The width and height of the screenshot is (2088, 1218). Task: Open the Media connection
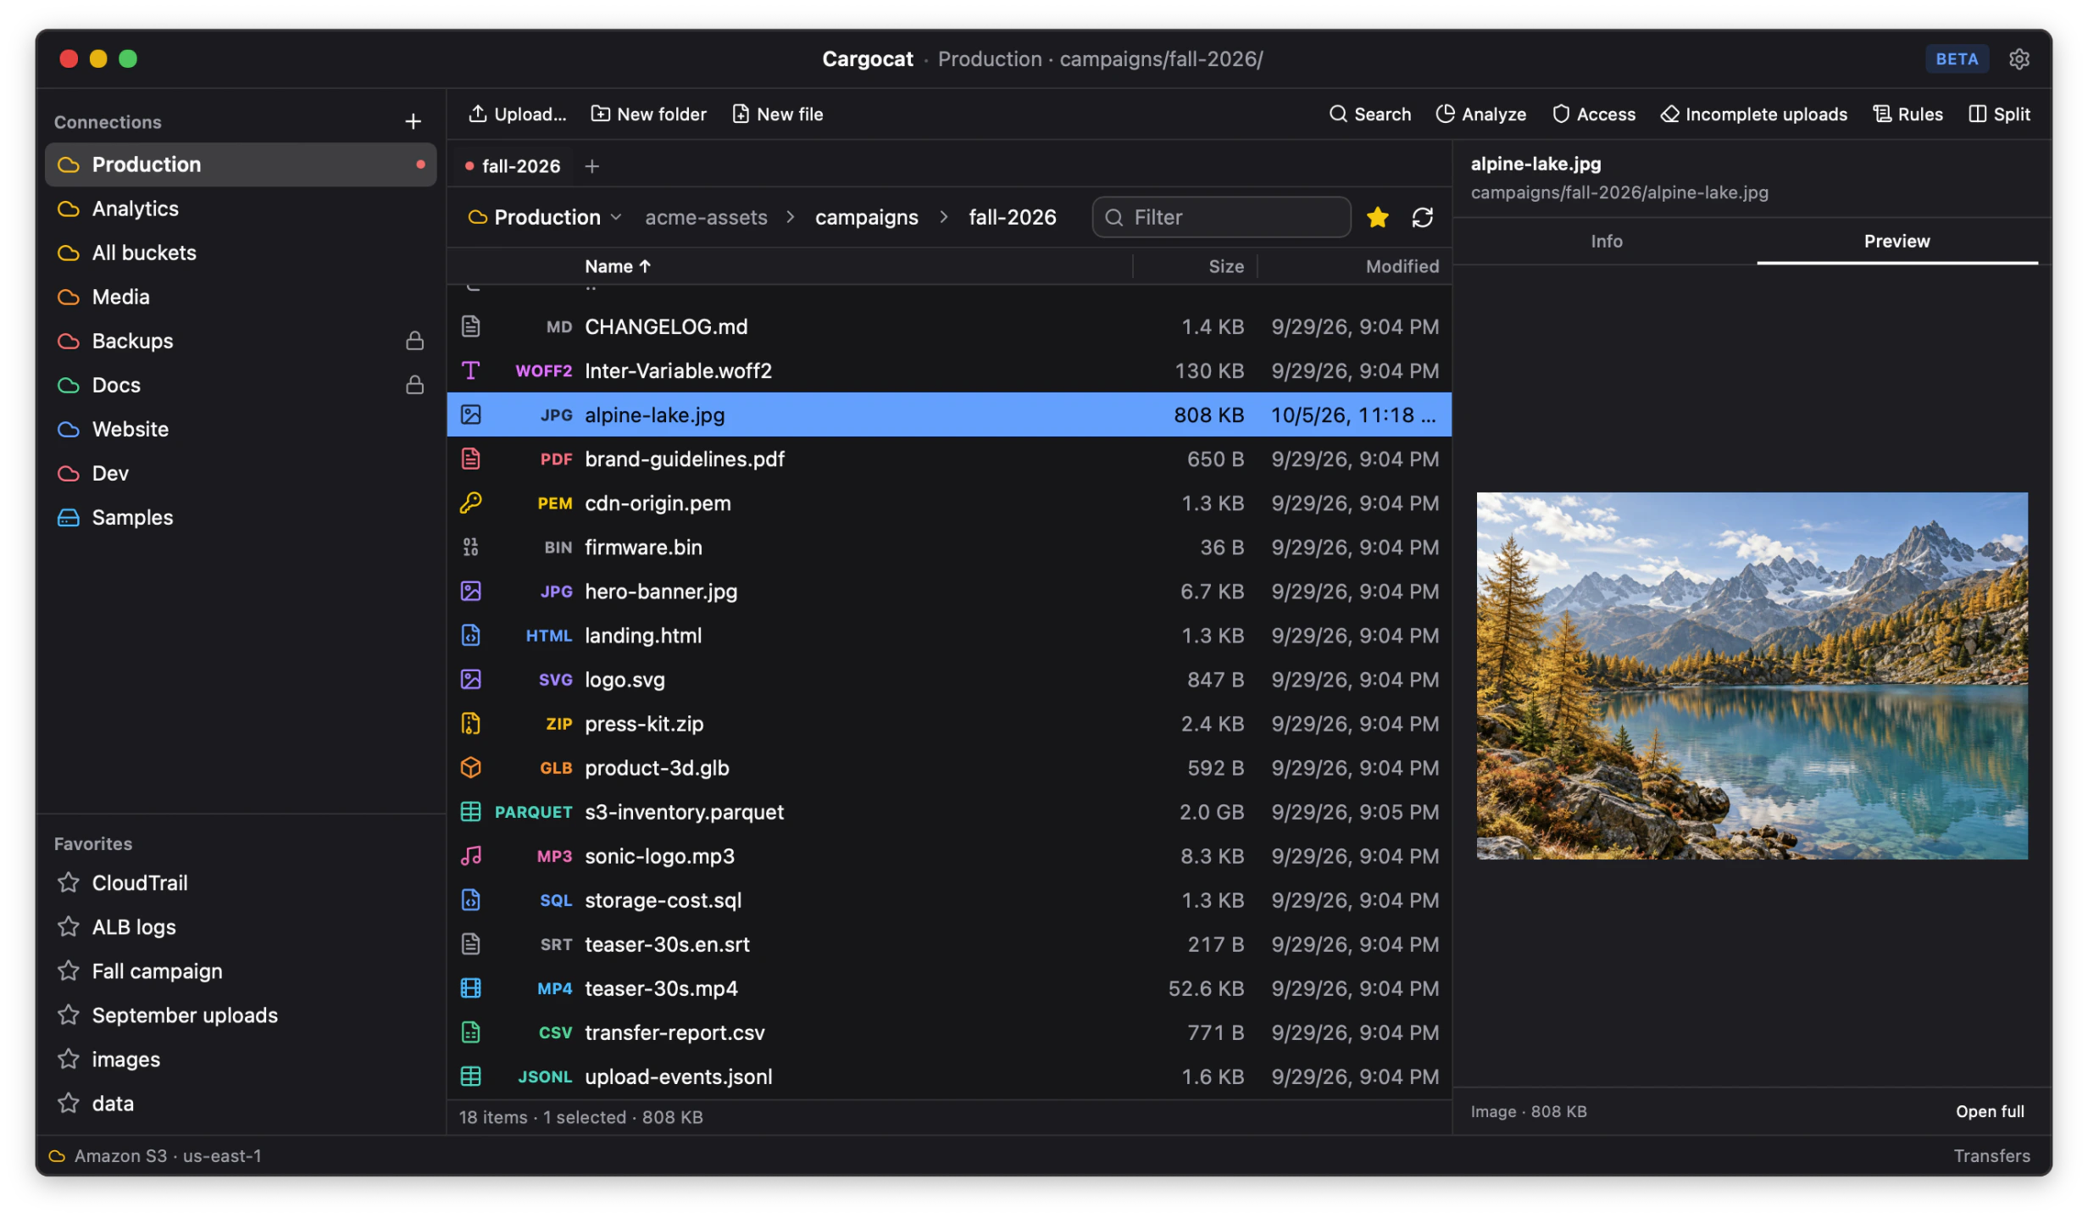(x=241, y=298)
